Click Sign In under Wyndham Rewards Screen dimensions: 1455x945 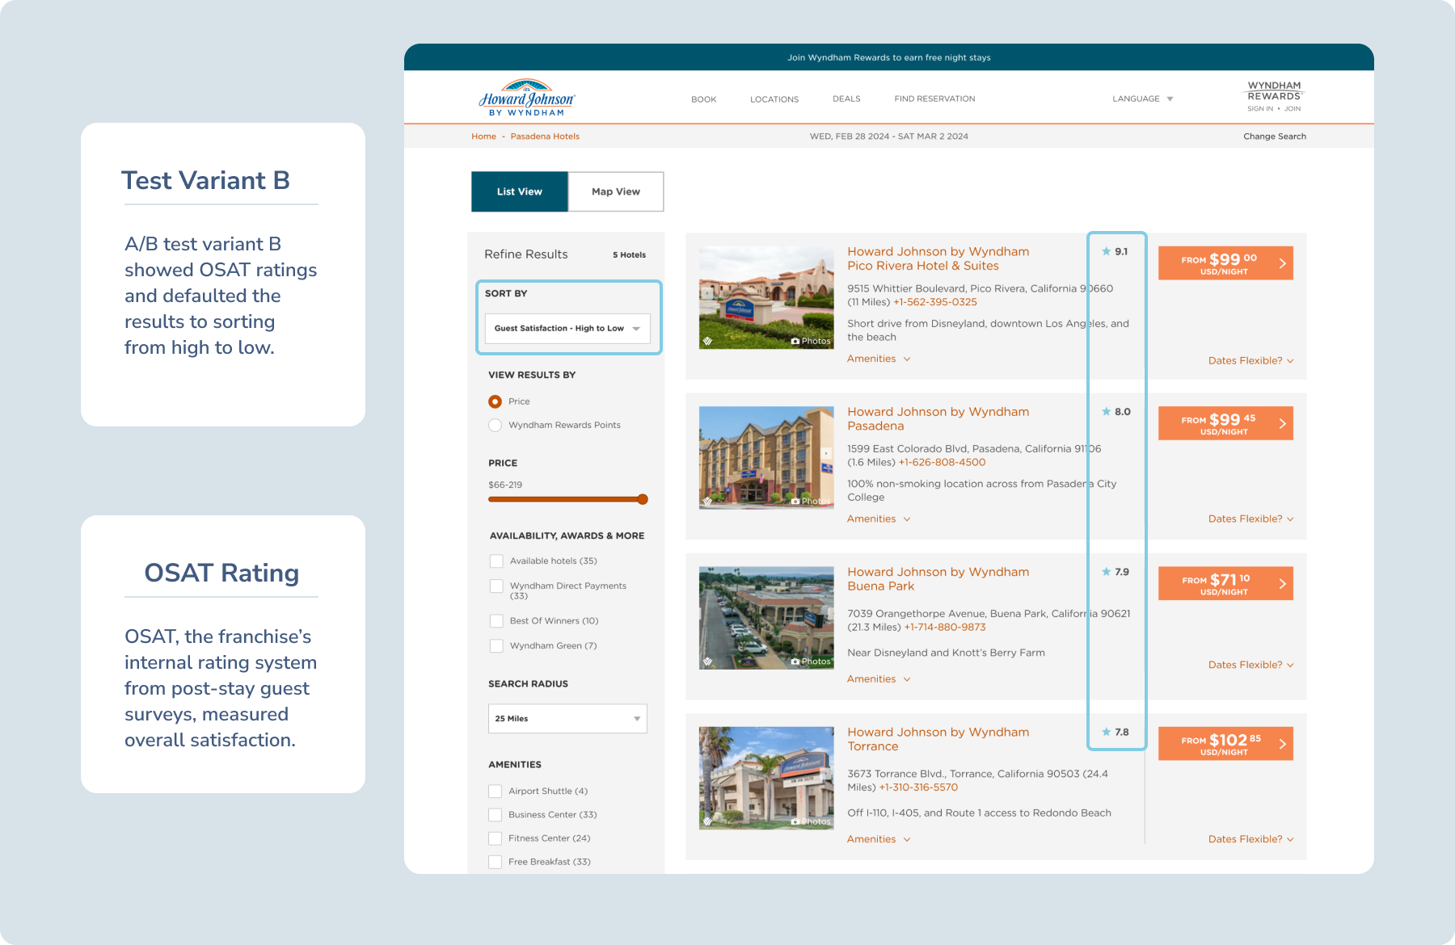[1259, 108]
